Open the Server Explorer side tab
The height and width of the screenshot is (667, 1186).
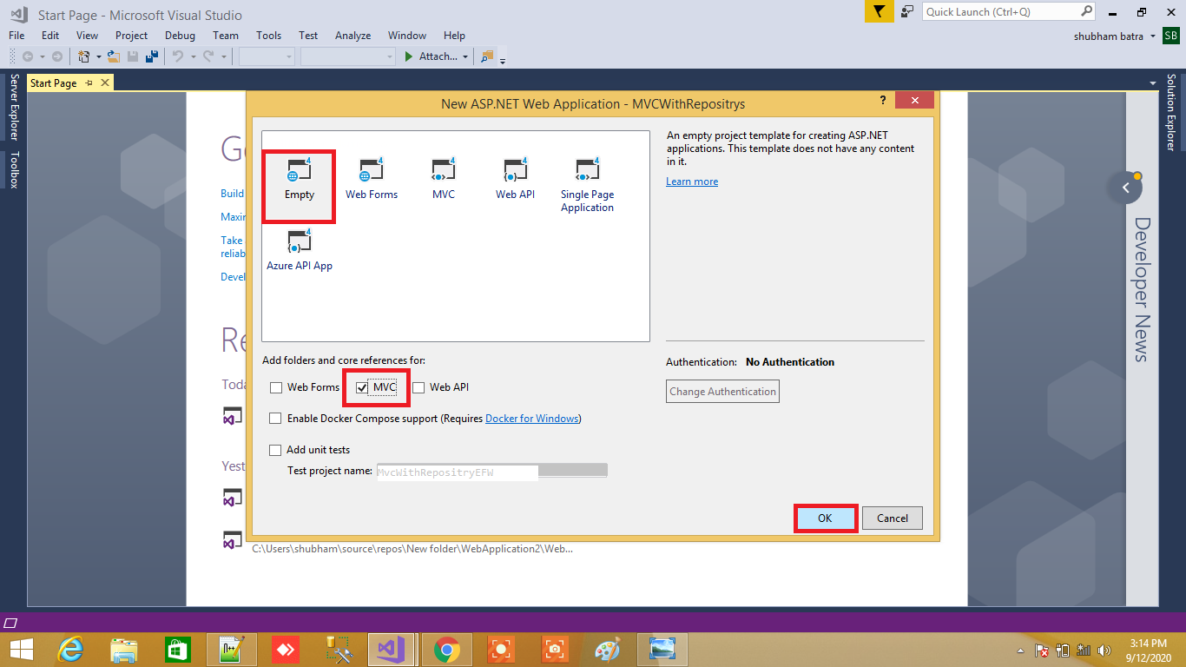pyautogui.click(x=13, y=107)
